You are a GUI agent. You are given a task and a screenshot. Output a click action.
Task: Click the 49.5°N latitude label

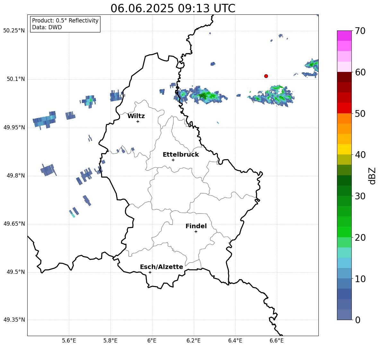tap(16, 272)
